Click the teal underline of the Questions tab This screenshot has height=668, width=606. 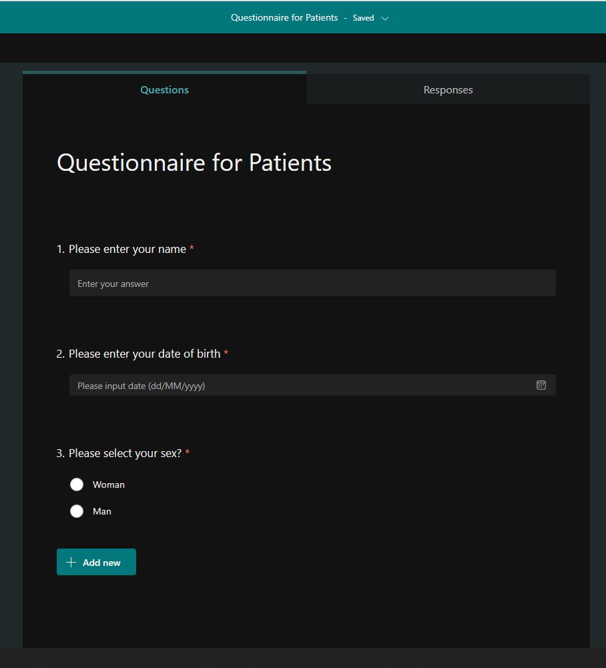coord(164,72)
